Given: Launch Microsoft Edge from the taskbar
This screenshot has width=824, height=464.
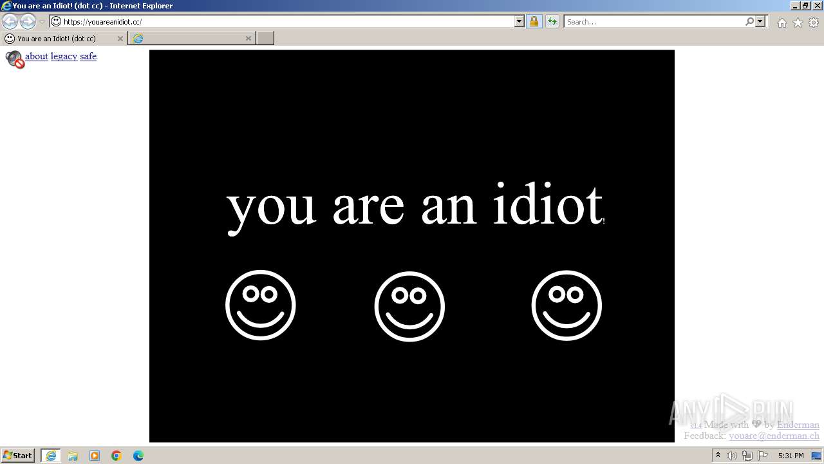Looking at the screenshot, I should coord(138,456).
